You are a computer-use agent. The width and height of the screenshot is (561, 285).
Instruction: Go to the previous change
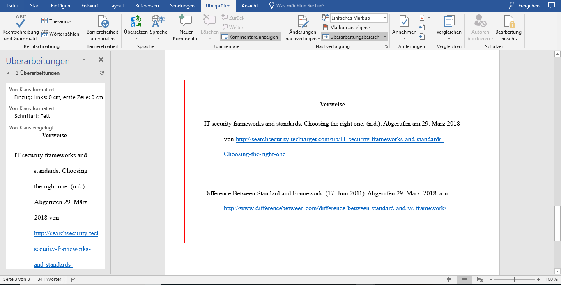tap(422, 28)
